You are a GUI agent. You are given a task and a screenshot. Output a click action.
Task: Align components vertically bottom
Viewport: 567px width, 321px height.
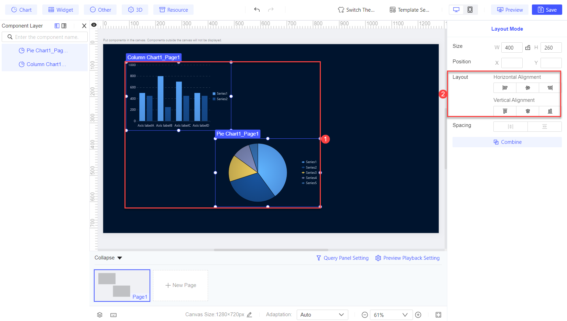coord(550,111)
